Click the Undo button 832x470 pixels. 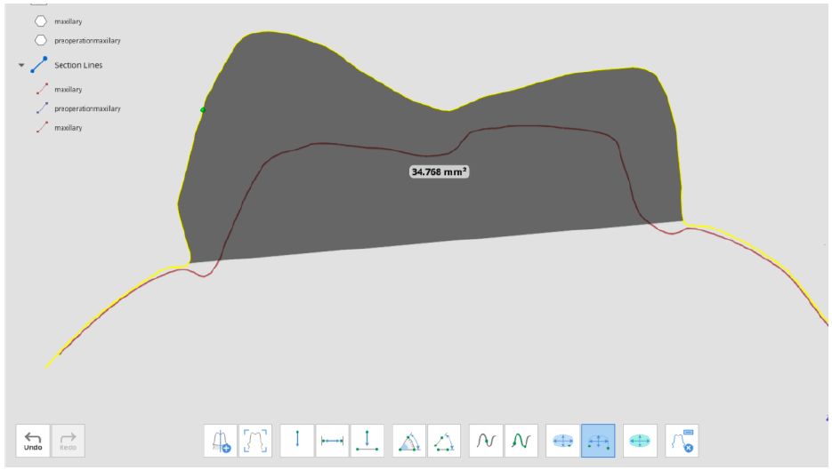[x=33, y=441]
